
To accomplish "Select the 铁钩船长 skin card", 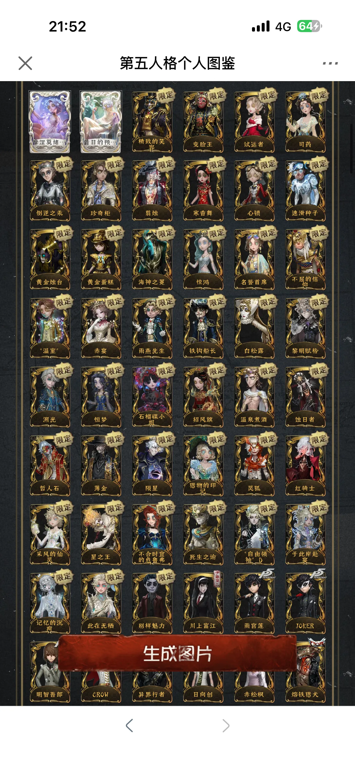I will 203,328.
